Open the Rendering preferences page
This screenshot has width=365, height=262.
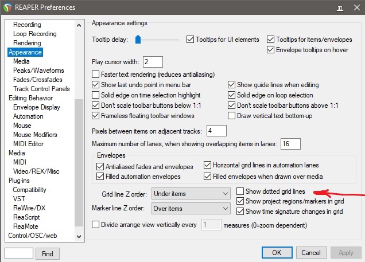point(27,43)
